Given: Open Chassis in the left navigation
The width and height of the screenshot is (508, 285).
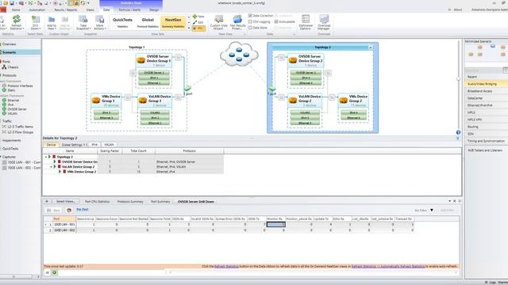Looking at the screenshot, I should 10,67.
